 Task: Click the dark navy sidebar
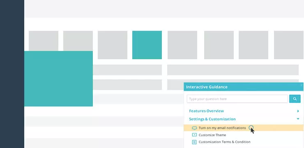pyautogui.click(x=12, y=74)
